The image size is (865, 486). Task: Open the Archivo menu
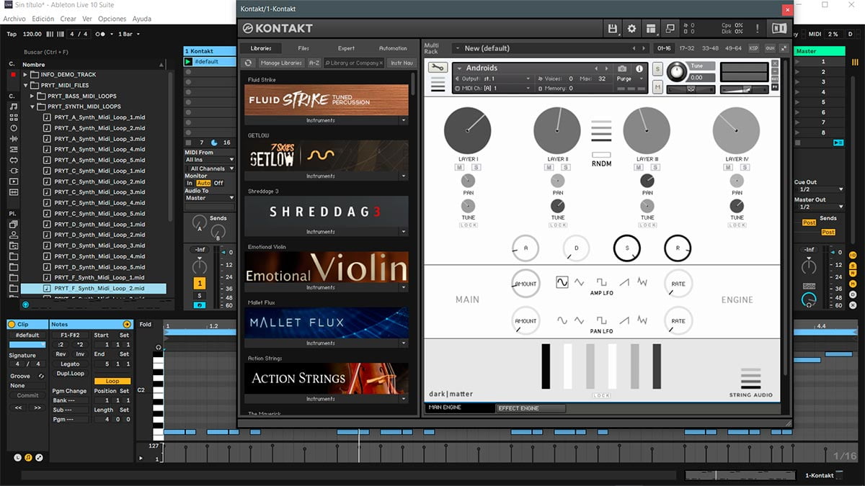click(x=14, y=19)
